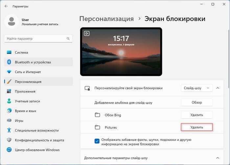Click the Специальные возможности accessibility icon
Screen dimensions: 230x165
click(9, 130)
